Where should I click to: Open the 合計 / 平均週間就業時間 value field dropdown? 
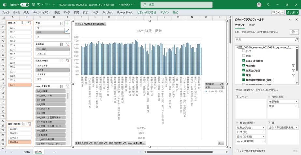click(296, 127)
